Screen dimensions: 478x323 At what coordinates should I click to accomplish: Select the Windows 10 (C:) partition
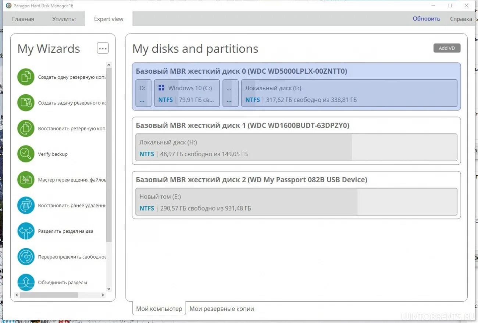[x=187, y=93]
